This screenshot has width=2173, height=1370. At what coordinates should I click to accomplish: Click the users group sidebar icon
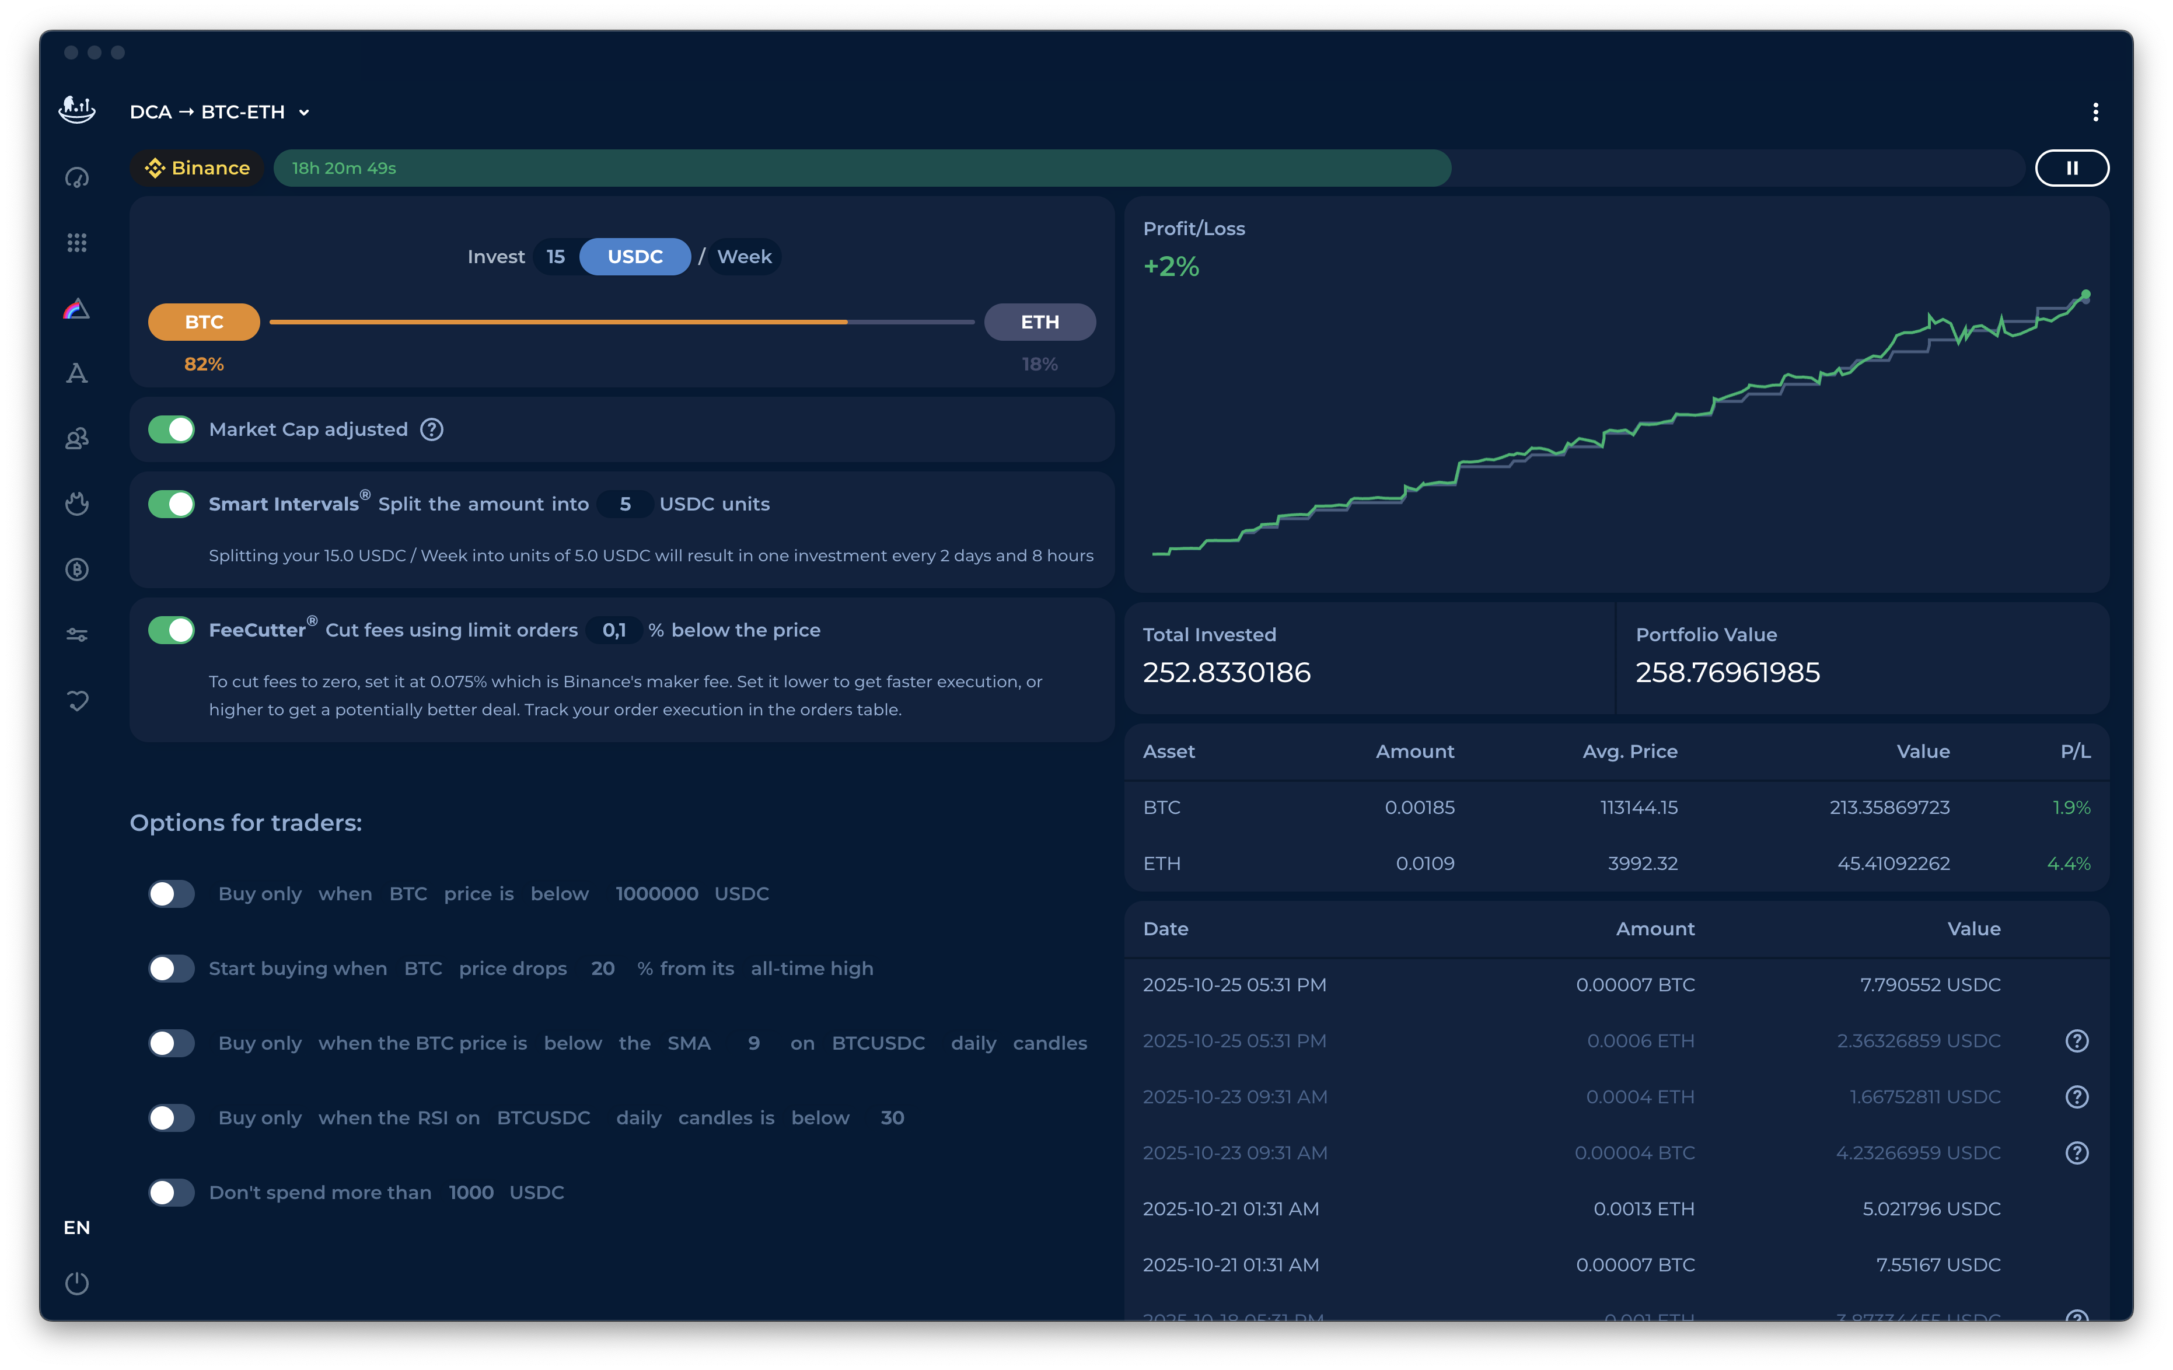(x=76, y=439)
